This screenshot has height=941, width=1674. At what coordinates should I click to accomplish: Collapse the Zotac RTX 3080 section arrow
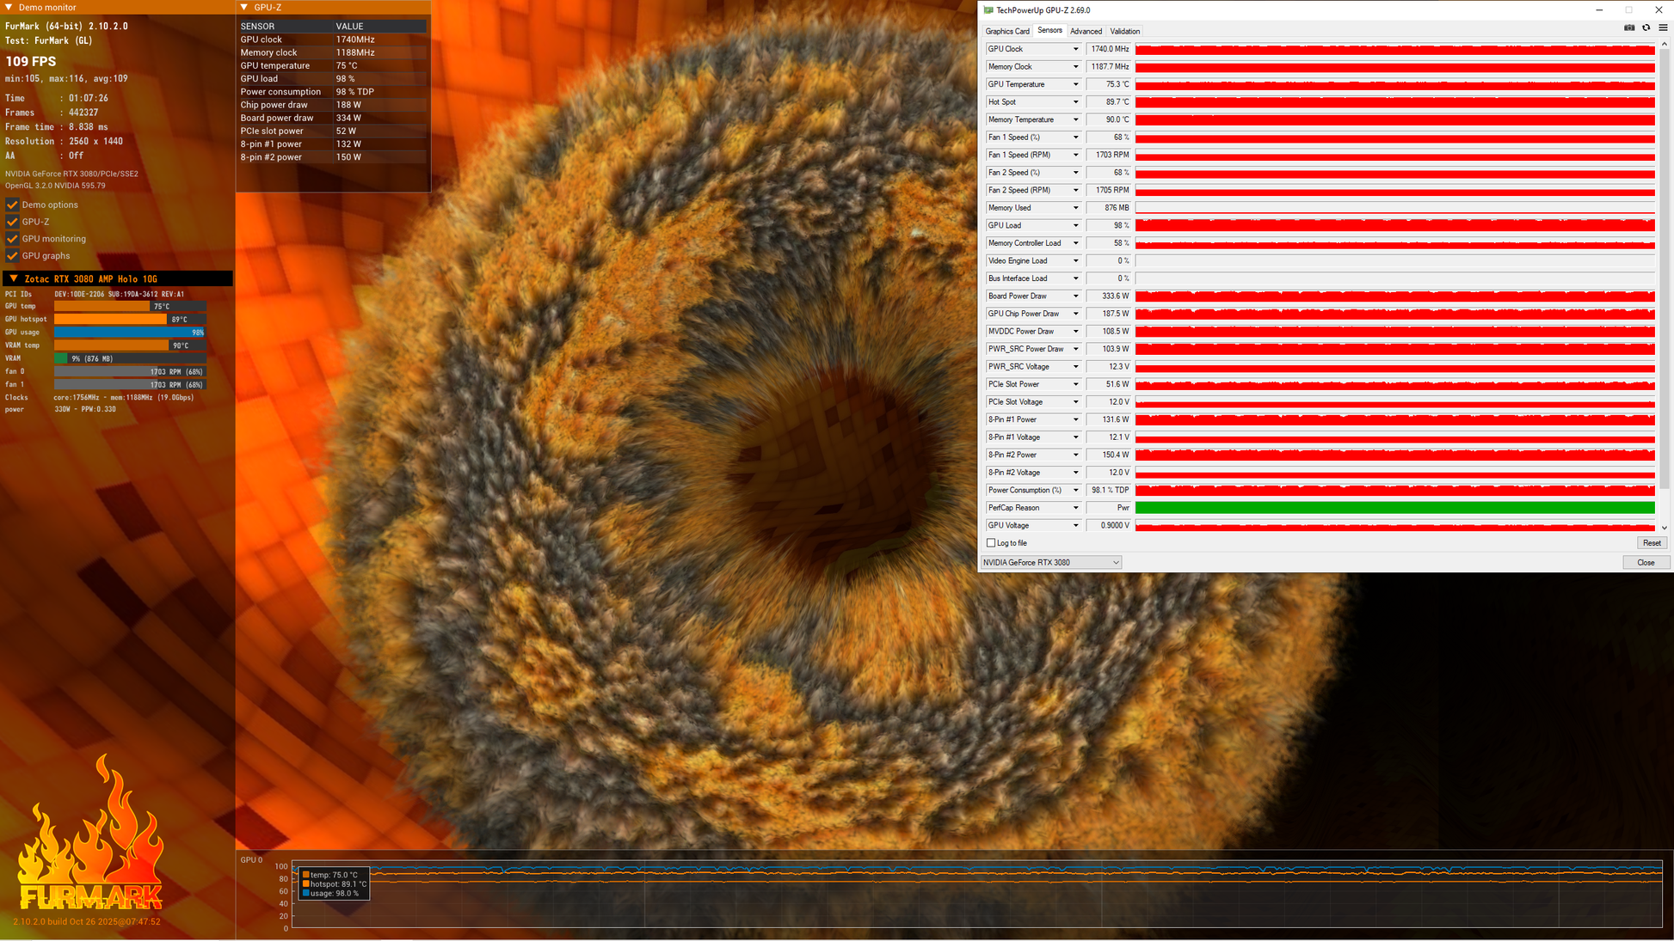click(13, 278)
